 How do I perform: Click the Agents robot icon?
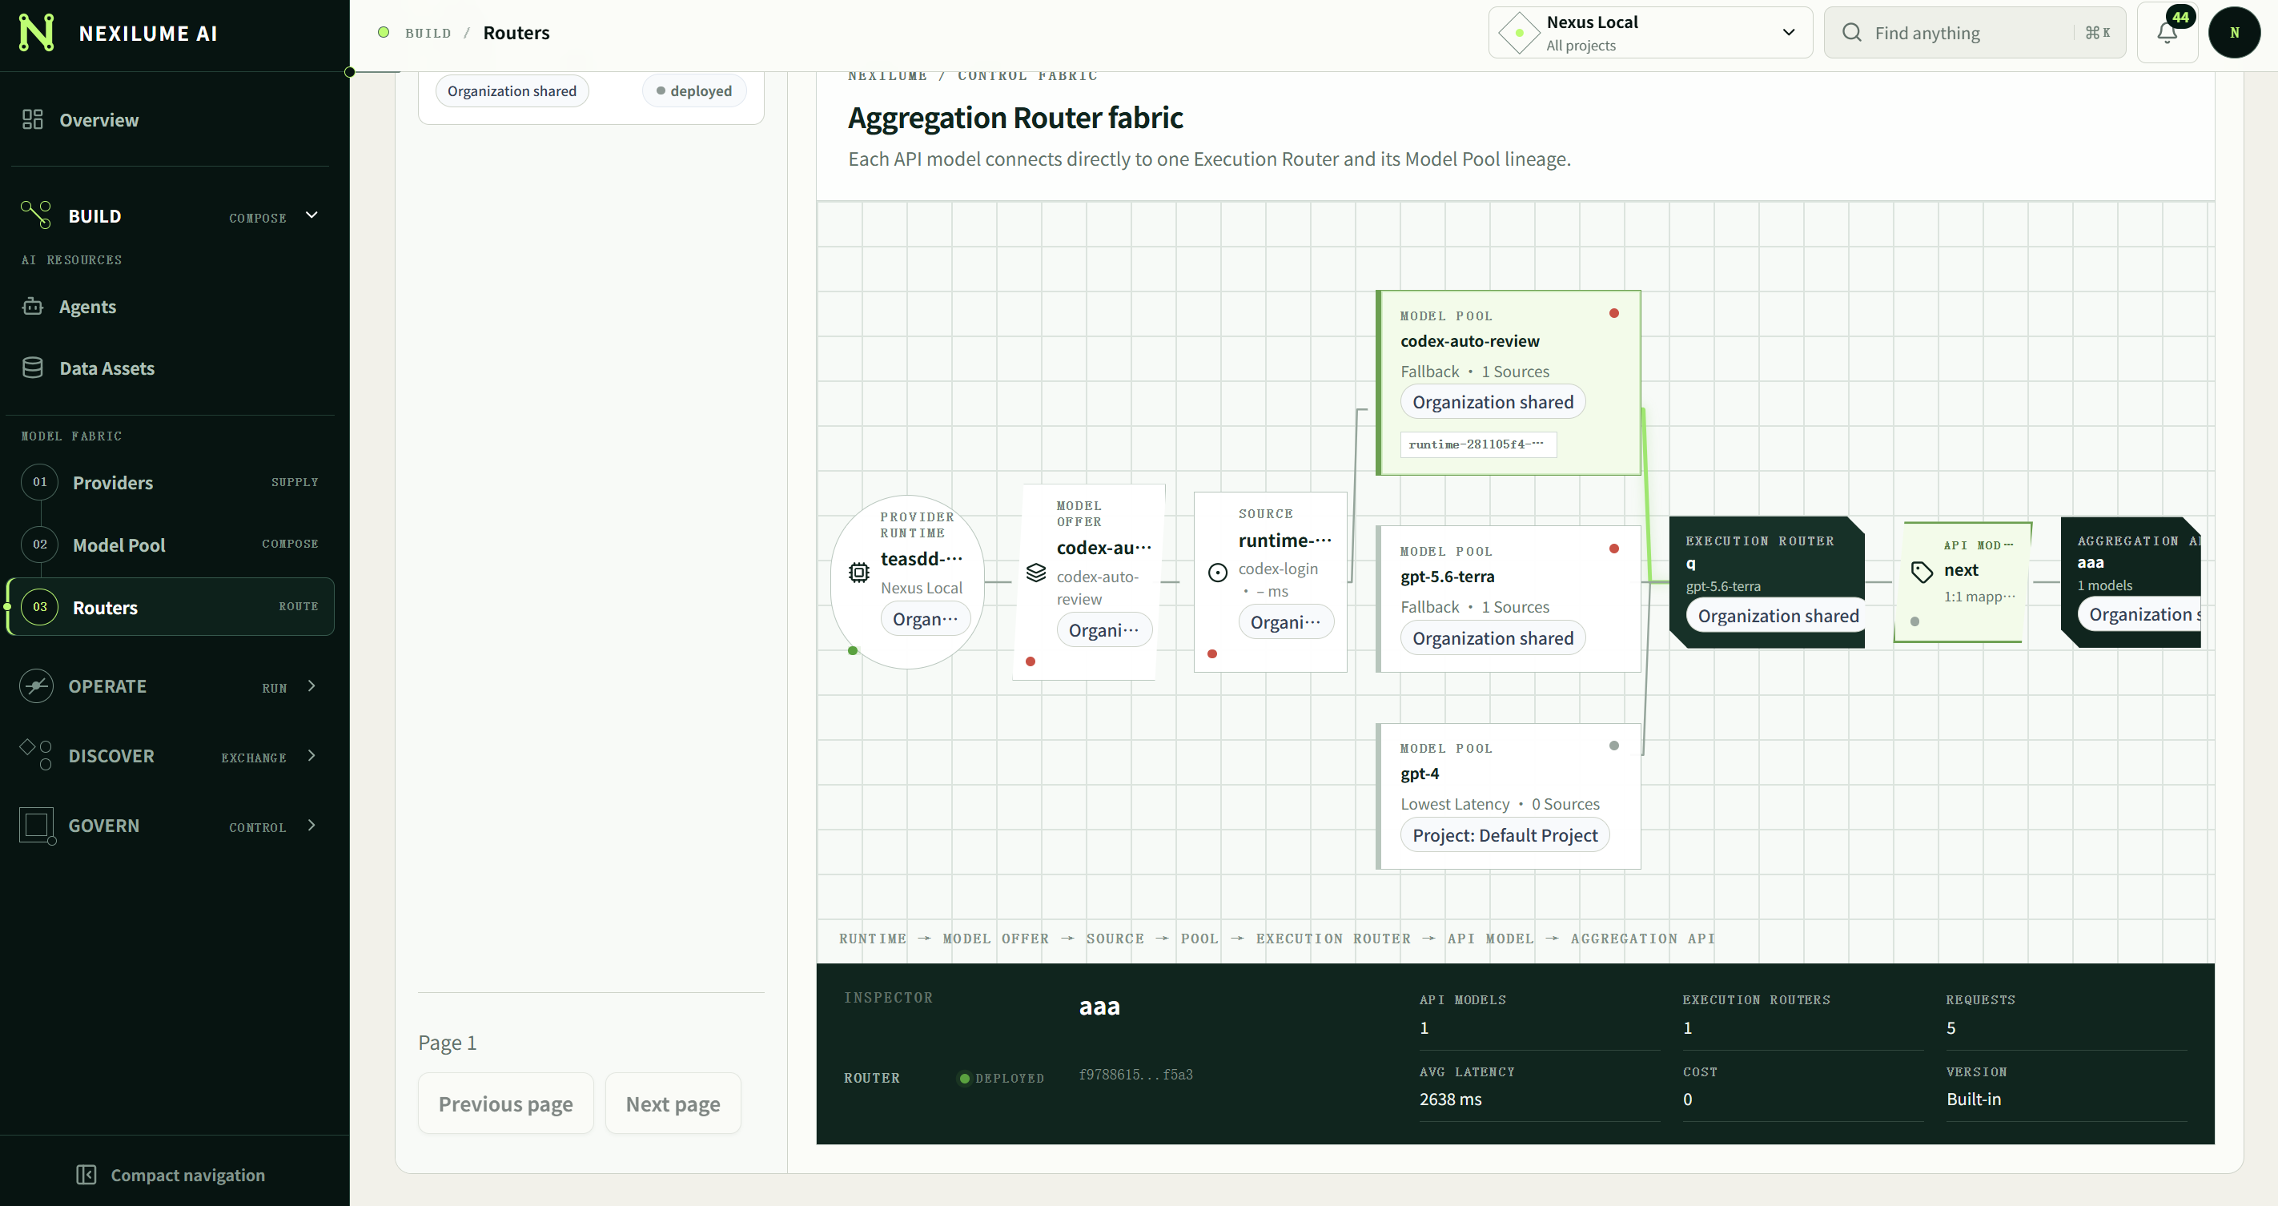[33, 306]
